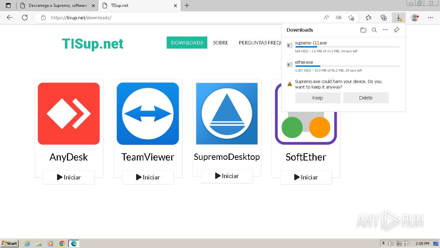Click the AnyDesk logo image
The width and height of the screenshot is (440, 248).
pos(69,114)
